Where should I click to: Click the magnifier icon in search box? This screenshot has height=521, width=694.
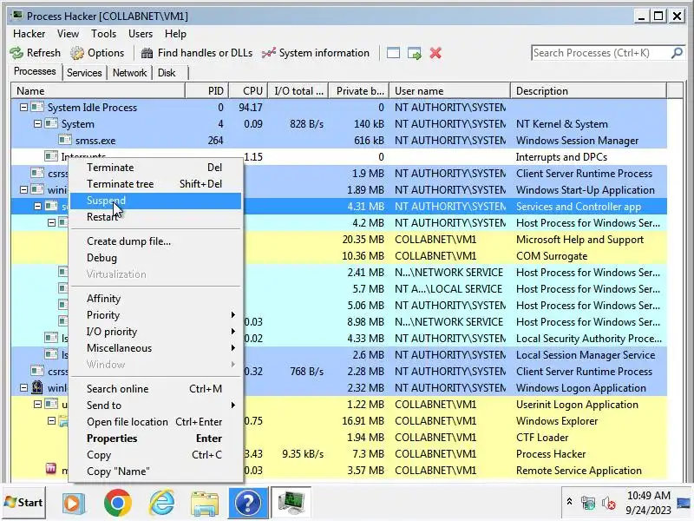click(678, 53)
